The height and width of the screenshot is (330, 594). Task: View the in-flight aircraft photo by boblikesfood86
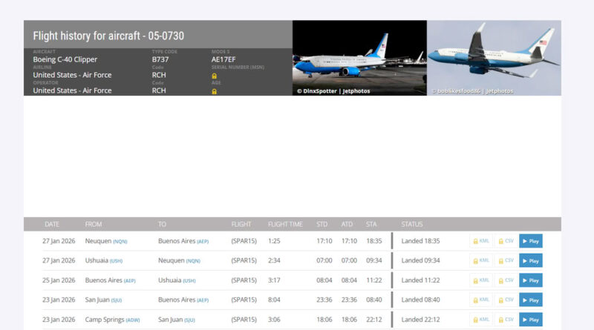[x=494, y=58]
